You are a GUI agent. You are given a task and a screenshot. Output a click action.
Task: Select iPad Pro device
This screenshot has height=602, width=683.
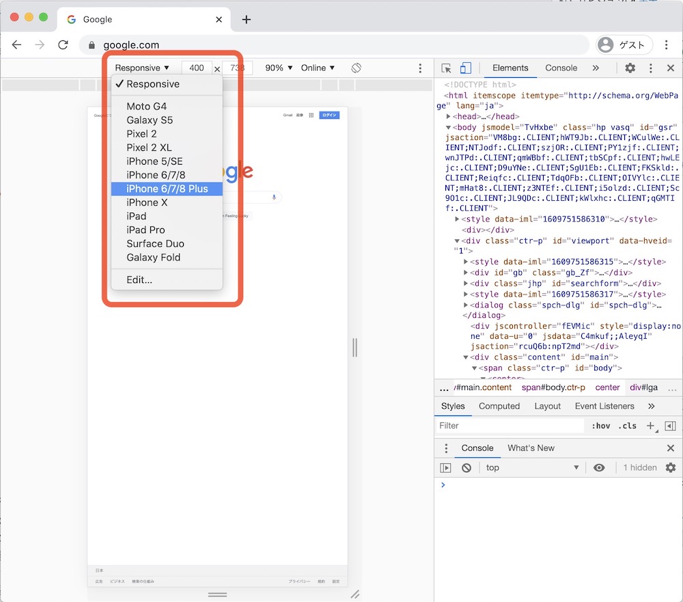point(167,230)
